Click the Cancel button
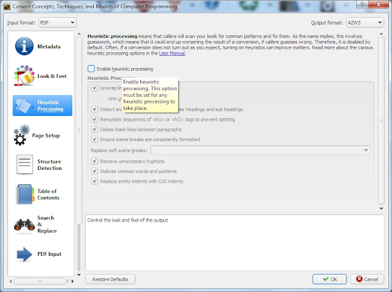392x292 pixels. (x=367, y=279)
